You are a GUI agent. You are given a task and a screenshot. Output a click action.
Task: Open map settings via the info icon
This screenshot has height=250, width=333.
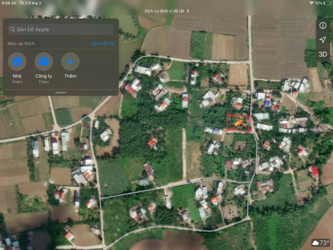323,25
